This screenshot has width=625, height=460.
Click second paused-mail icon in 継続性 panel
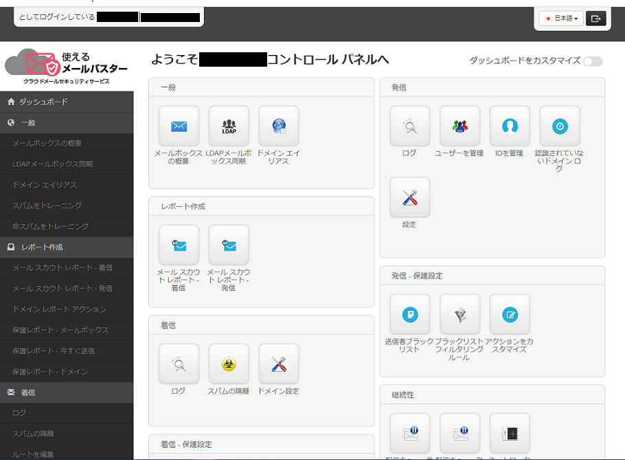(x=459, y=433)
